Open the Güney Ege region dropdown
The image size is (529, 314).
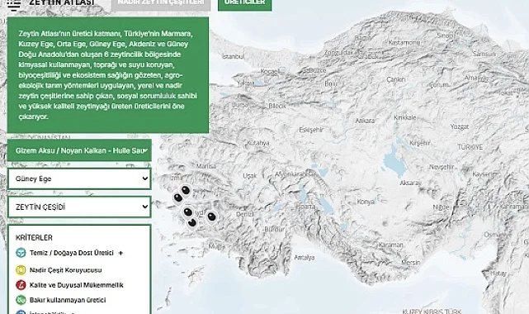pyautogui.click(x=79, y=178)
